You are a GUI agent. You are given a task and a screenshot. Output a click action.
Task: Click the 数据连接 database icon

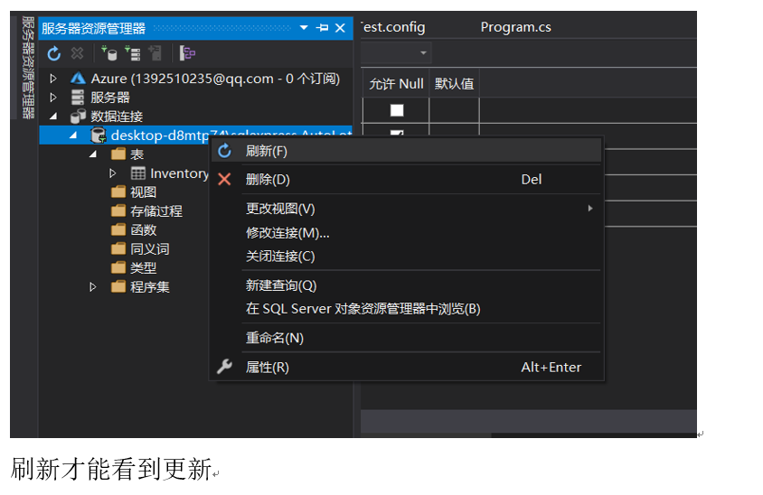pyautogui.click(x=78, y=117)
